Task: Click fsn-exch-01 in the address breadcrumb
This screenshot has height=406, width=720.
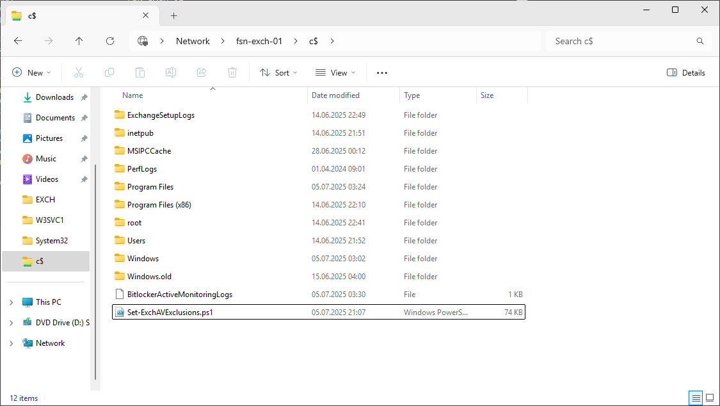Action: (259, 41)
